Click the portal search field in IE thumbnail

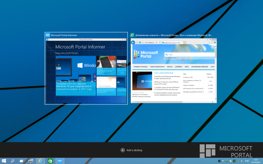tap(190, 55)
